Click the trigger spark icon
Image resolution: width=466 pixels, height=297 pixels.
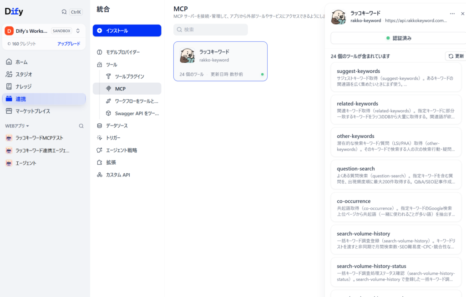100,138
